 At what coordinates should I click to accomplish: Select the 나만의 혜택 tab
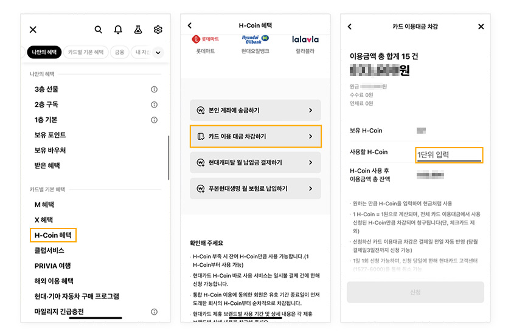click(44, 52)
